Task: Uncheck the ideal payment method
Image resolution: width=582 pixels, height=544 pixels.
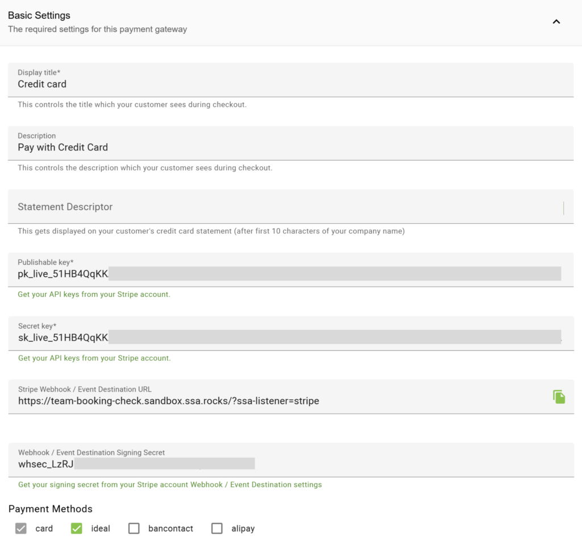Action: pos(77,529)
